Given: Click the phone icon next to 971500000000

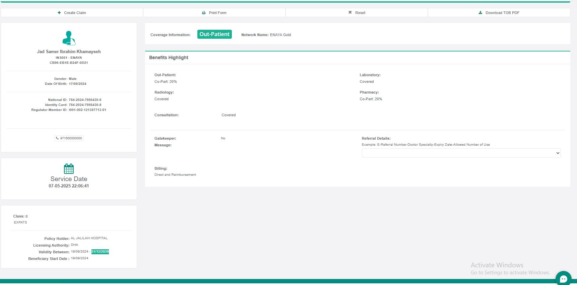Looking at the screenshot, I should 57,138.
